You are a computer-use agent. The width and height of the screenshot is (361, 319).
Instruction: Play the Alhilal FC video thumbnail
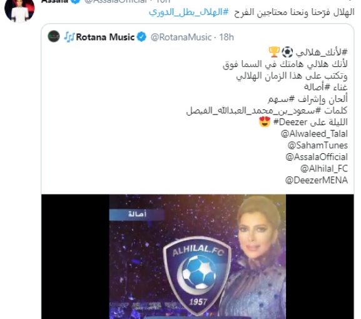[x=198, y=256]
